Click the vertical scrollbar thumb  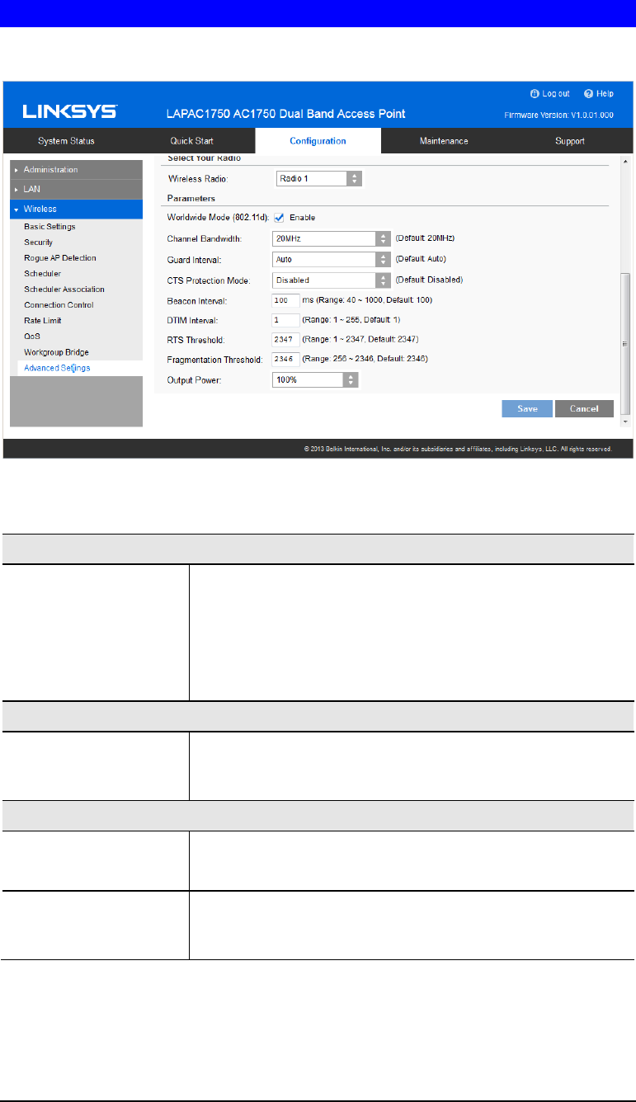(624, 342)
